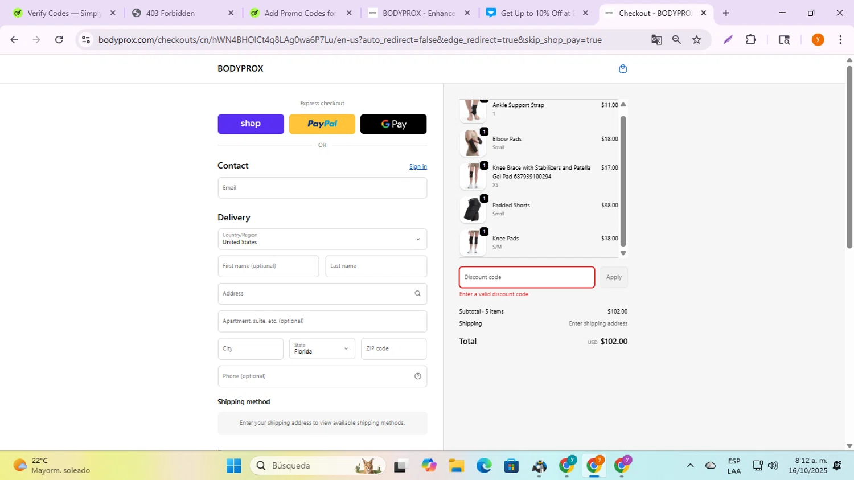
Task: Open File Explorer from the taskbar
Action: tap(456, 466)
